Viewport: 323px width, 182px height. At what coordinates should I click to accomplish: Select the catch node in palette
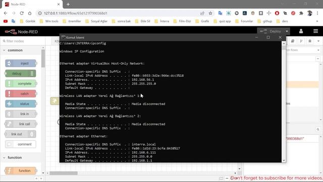coord(21,94)
